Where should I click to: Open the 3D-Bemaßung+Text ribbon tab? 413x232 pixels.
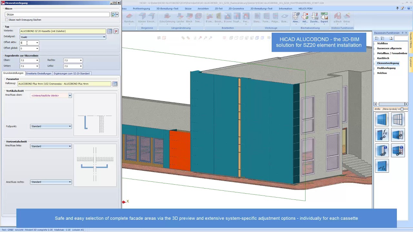coord(167,9)
